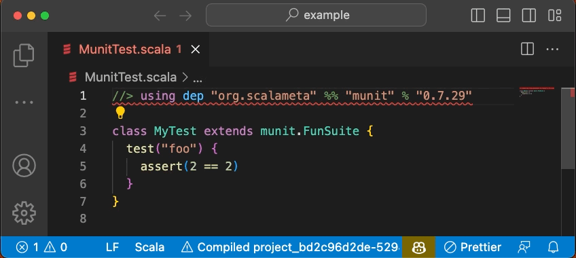Image resolution: width=576 pixels, height=258 pixels.
Task: Click the assert(2 == 2) statement
Action: coord(190,166)
